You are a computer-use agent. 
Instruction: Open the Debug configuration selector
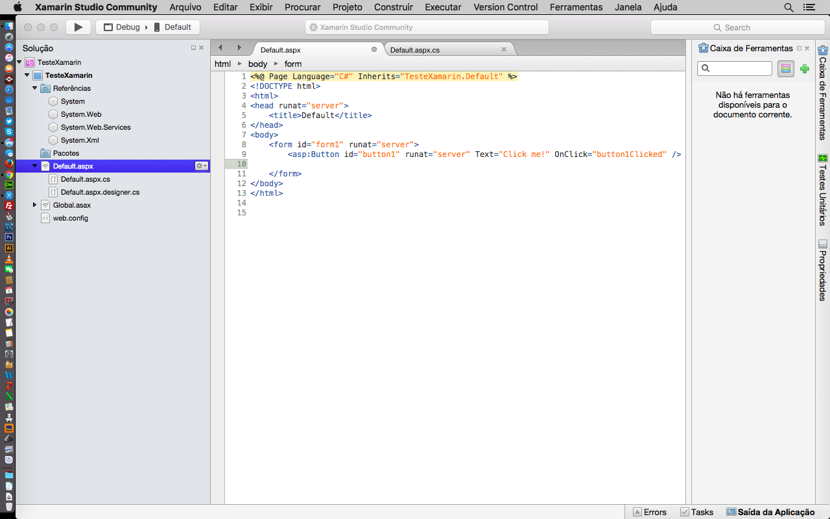click(x=122, y=27)
